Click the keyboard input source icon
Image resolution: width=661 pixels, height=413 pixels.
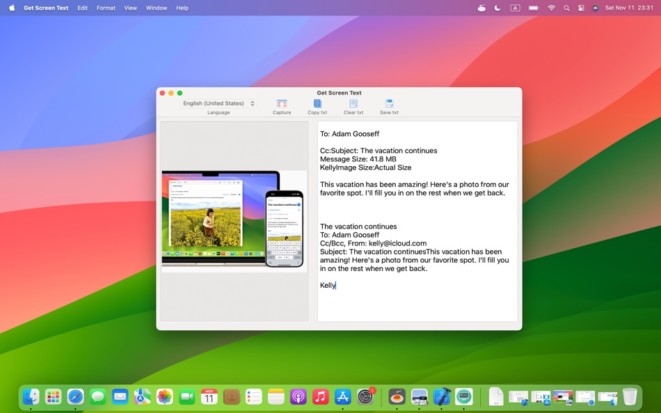(515, 8)
